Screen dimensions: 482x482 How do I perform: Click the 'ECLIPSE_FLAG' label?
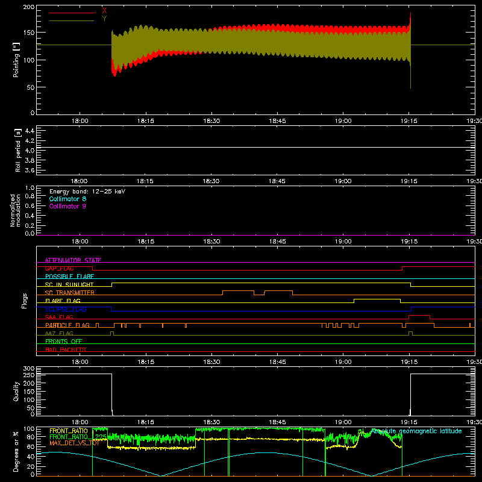click(66, 309)
